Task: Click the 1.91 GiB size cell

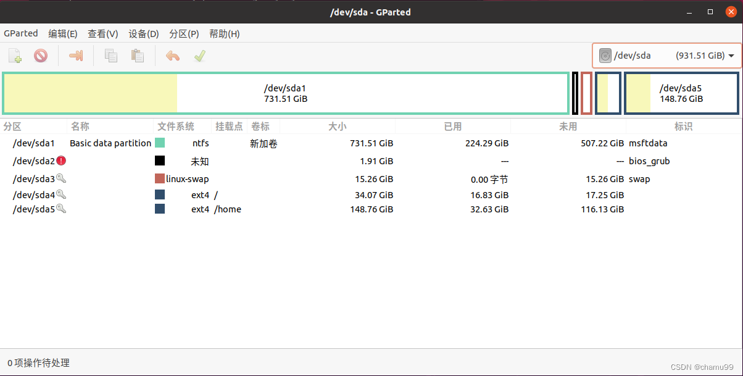Action: tap(376, 161)
